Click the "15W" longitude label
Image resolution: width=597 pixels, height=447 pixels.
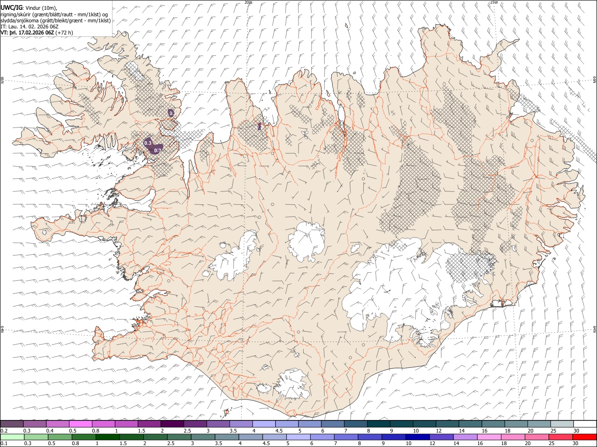pyautogui.click(x=494, y=2)
